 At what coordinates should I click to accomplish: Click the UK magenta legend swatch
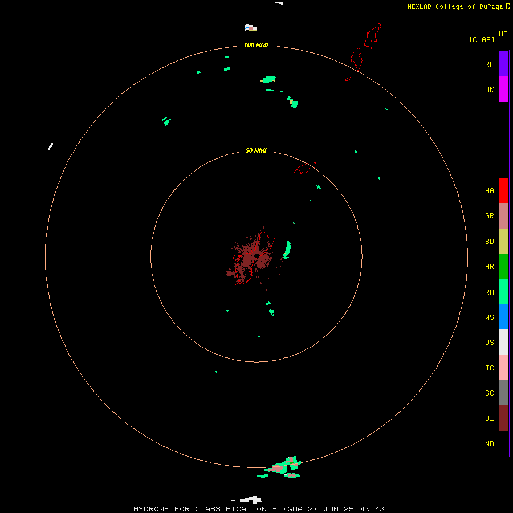point(503,89)
